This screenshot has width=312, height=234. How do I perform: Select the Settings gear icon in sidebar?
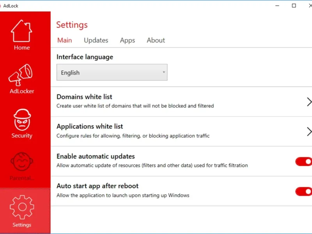coord(22,207)
